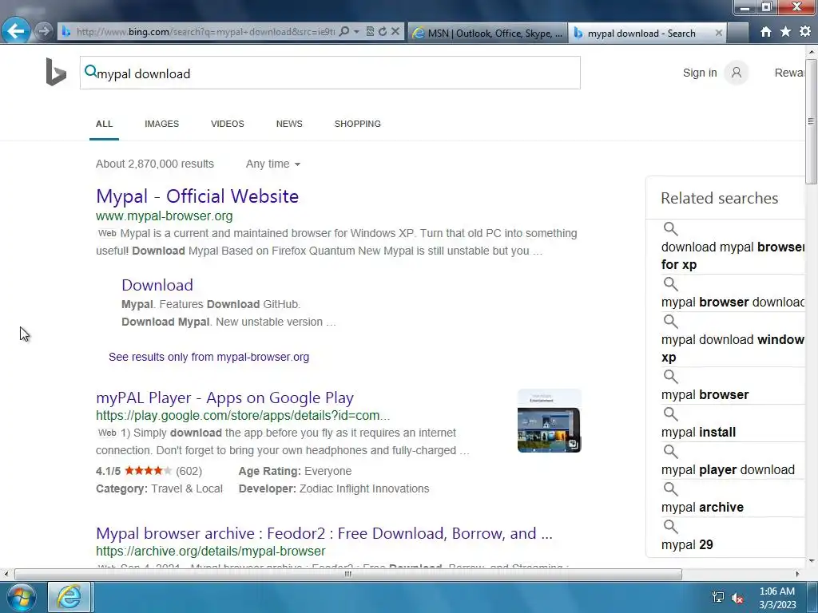Click the vertical scrollbar thumb

(811, 121)
